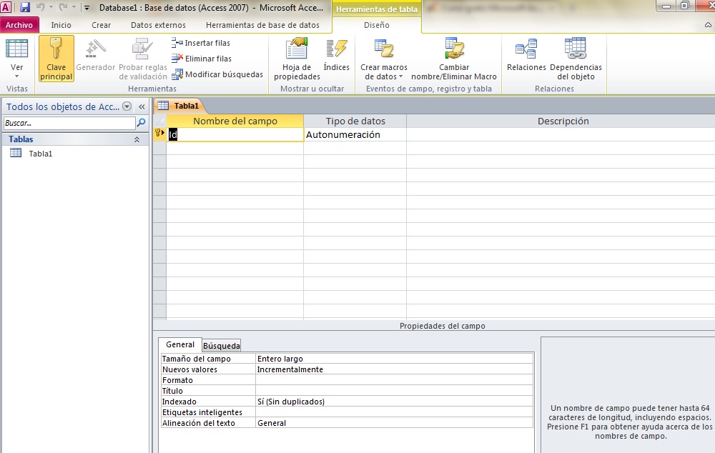Toggle Clave principal on the field
This screenshot has height=453, width=715.
pyautogui.click(x=56, y=59)
